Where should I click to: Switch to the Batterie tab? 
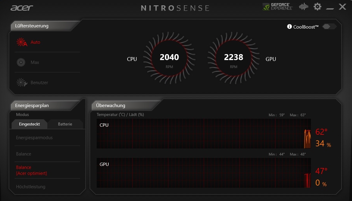65,124
